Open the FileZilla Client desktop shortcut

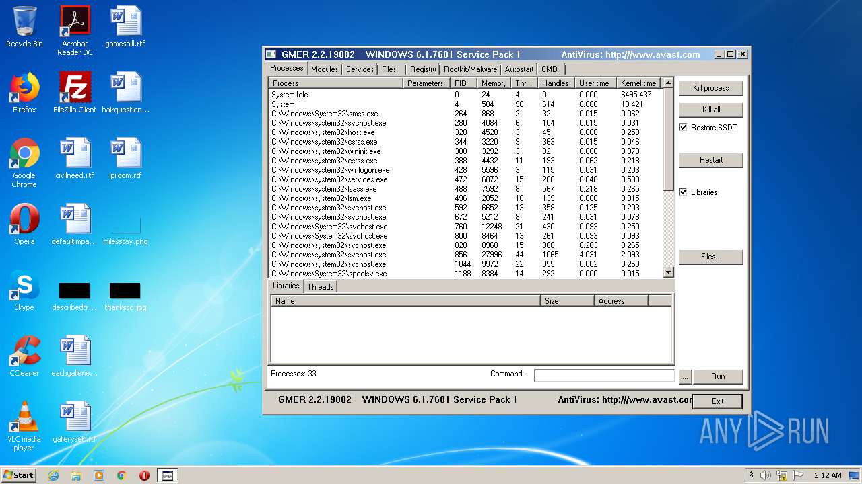click(75, 93)
